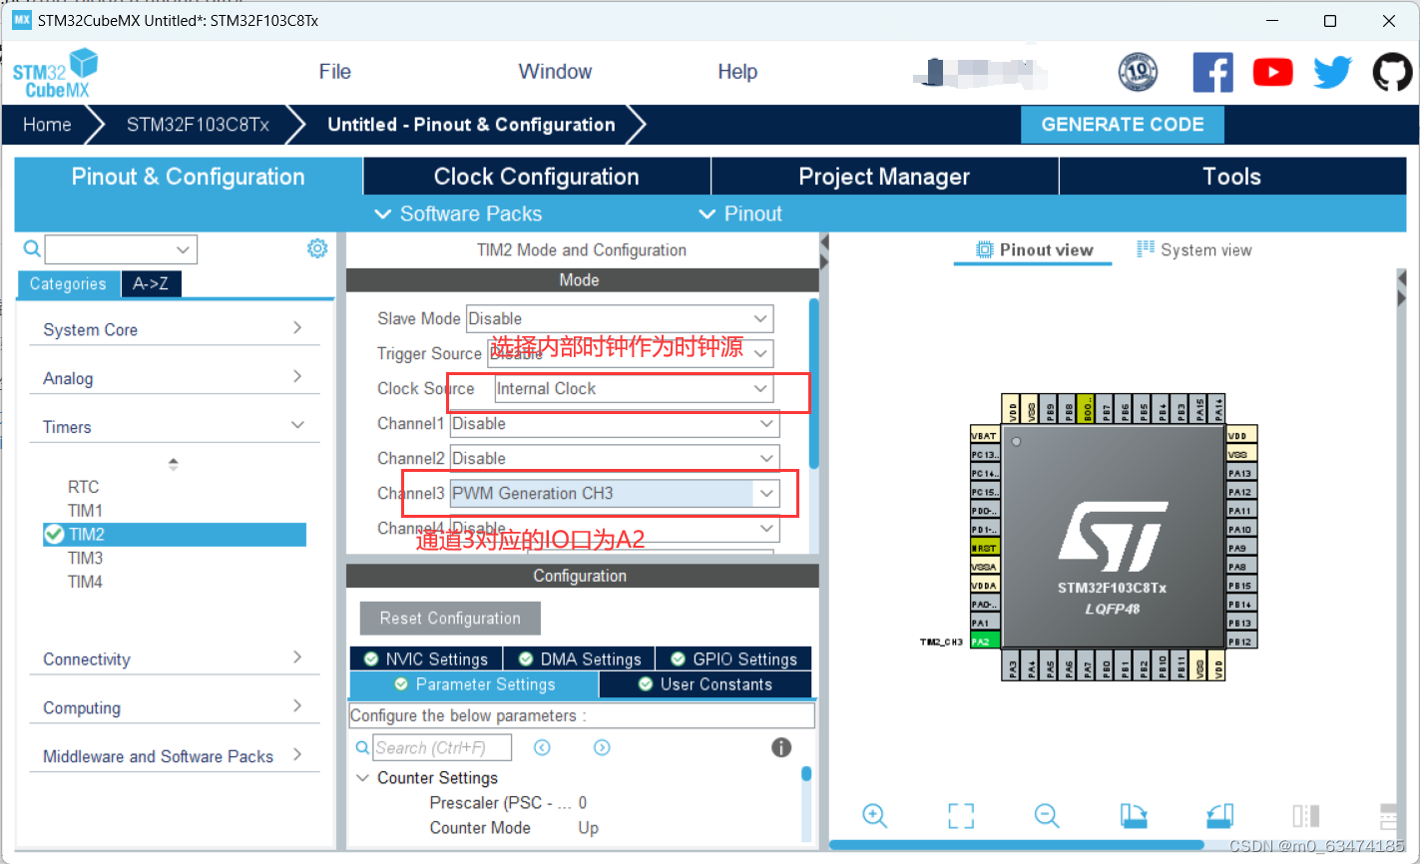This screenshot has width=1420, height=864.
Task: Open the NVIC Settings tab
Action: coord(426,658)
